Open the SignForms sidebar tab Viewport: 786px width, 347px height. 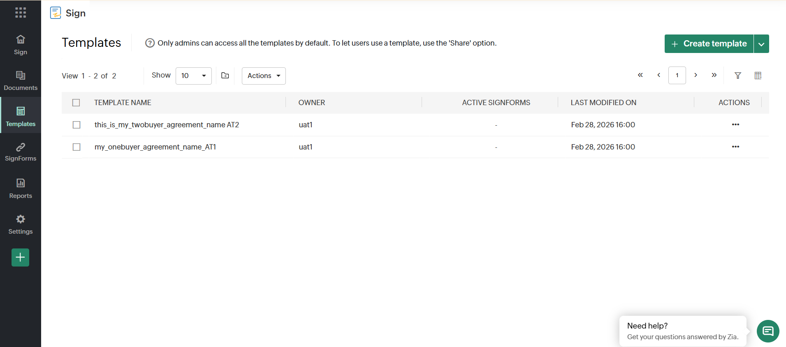(21, 152)
